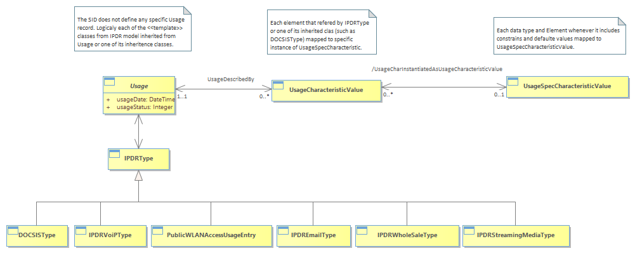Click the class icon on UsageCharacteristicValue
The height and width of the screenshot is (253, 635).
tap(278, 85)
